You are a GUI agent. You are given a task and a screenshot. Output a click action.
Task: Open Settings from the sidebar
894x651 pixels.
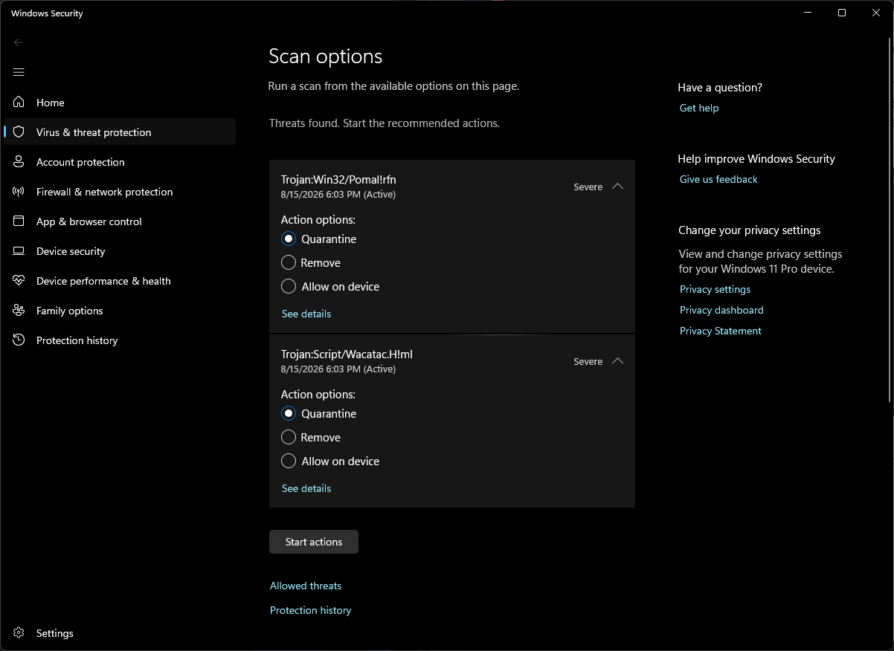click(120, 633)
